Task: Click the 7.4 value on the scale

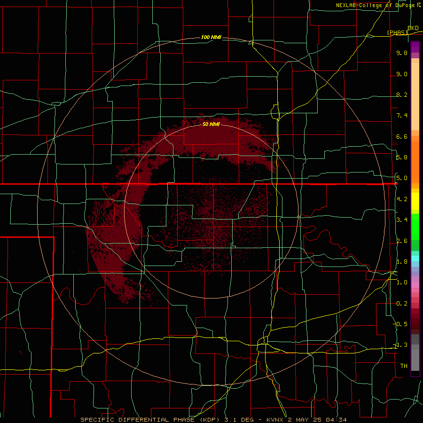Action: (x=402, y=116)
